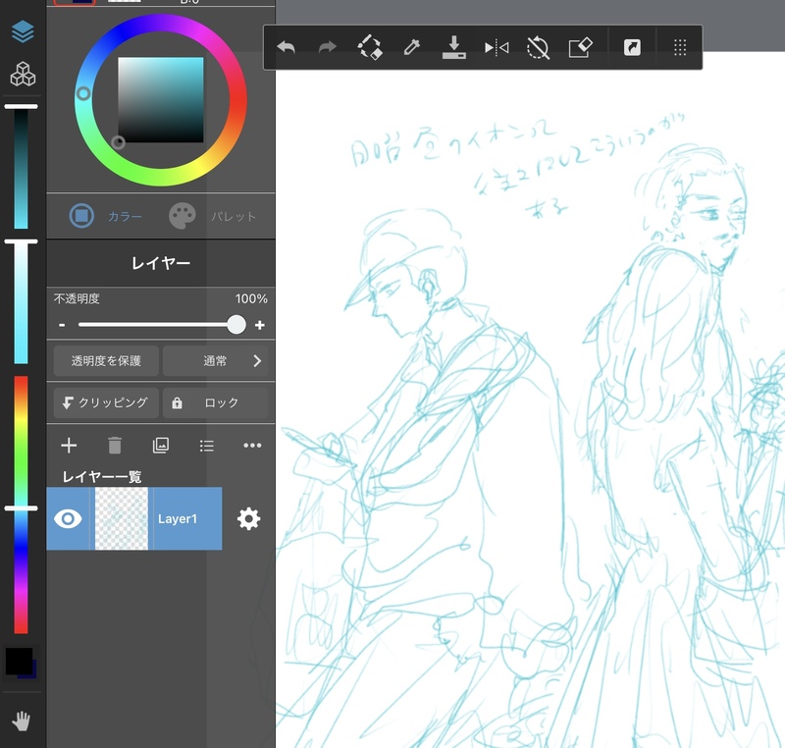Open the 3D materials cubes icon

pos(23,74)
